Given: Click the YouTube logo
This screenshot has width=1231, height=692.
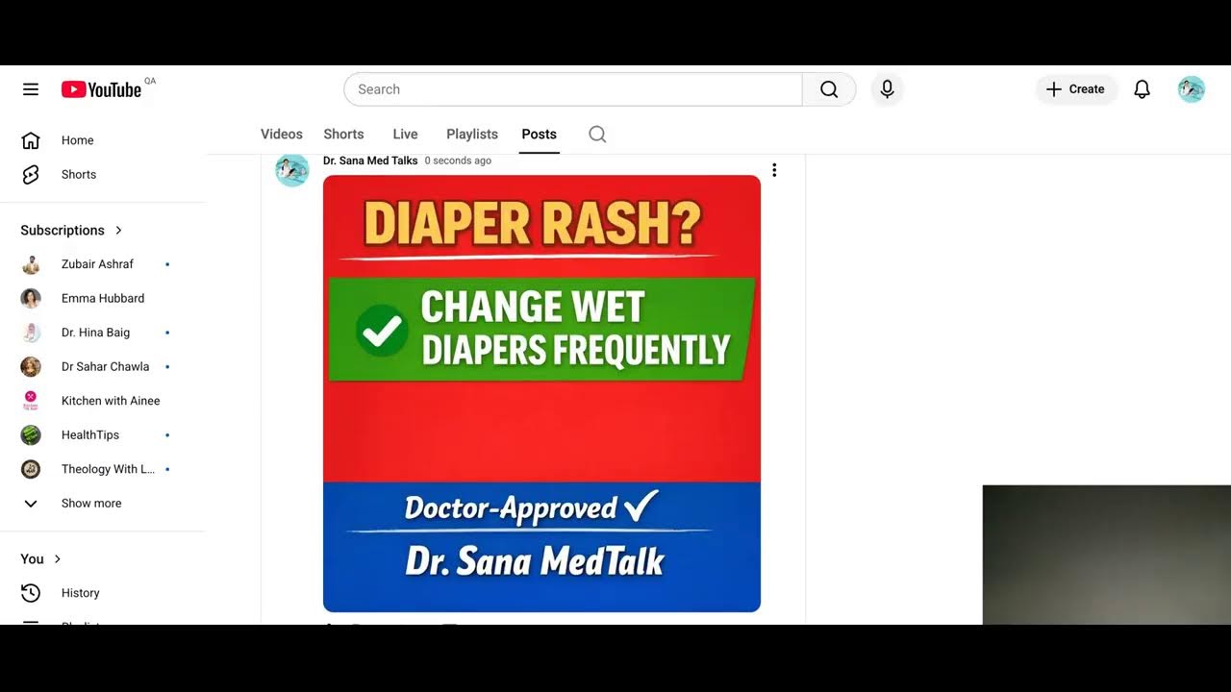Looking at the screenshot, I should [102, 89].
